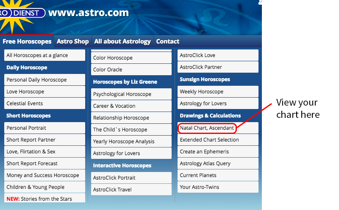The image size is (339, 210).
Task: Click the Daily Horoscope section heading
Action: tap(27, 68)
